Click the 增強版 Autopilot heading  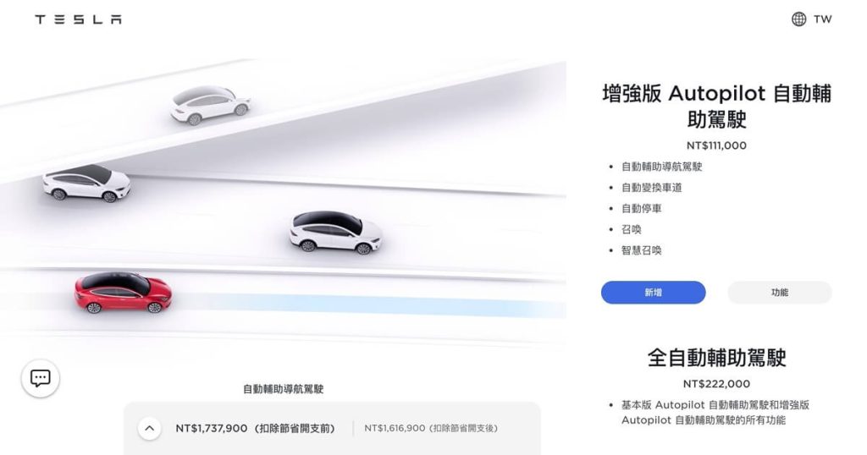[716, 106]
